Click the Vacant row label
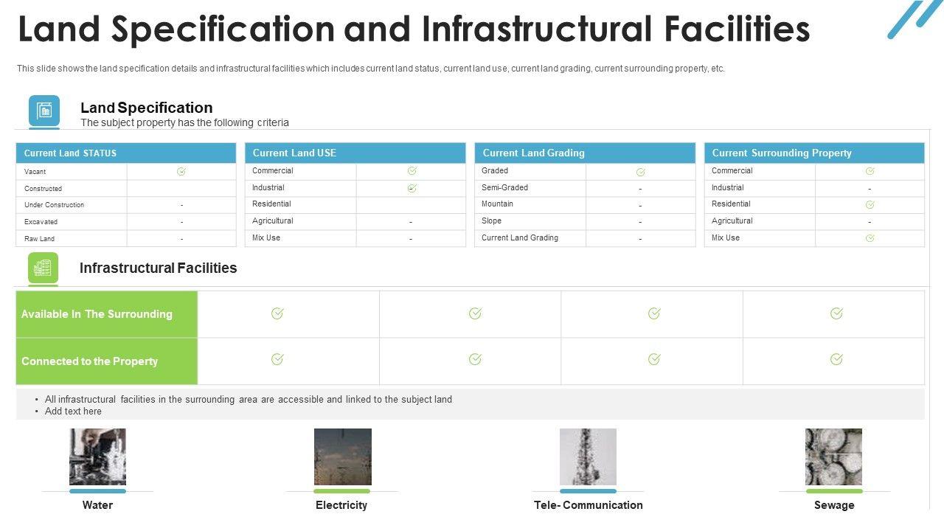 tap(35, 172)
